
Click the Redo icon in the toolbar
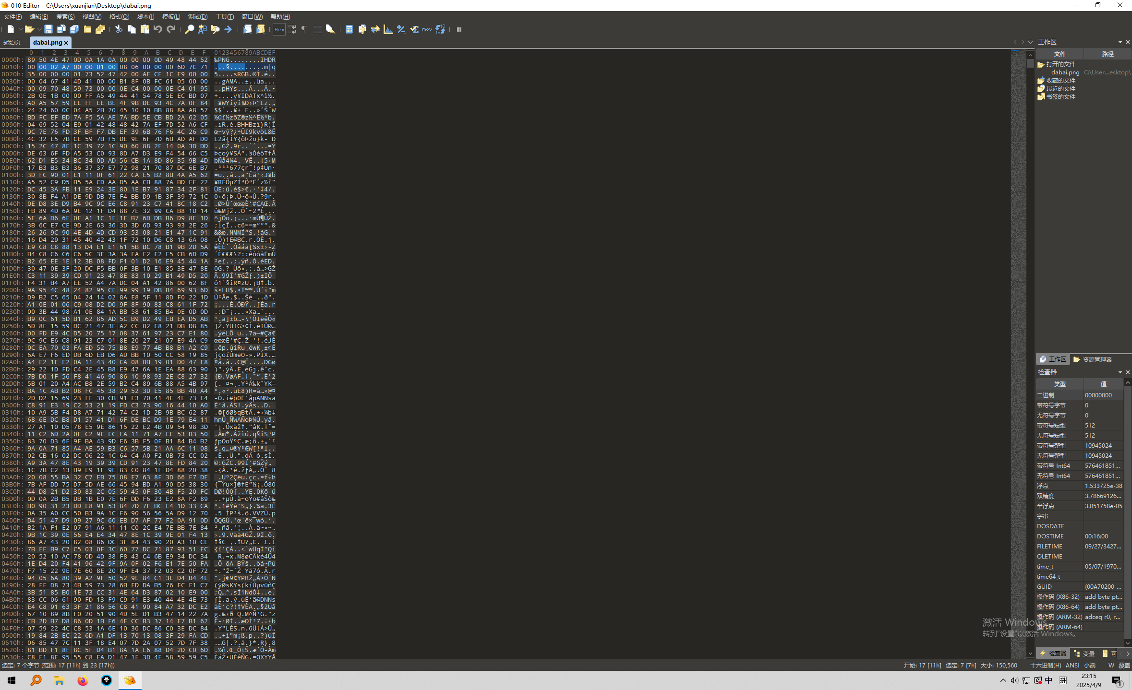[171, 30]
